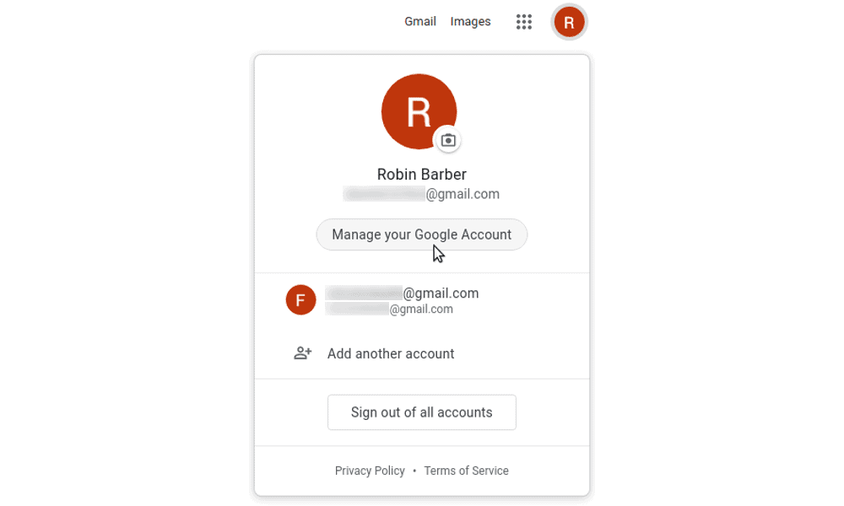Screen dimensions: 844x506
Task: Open the Terms of Service link
Action: point(466,471)
